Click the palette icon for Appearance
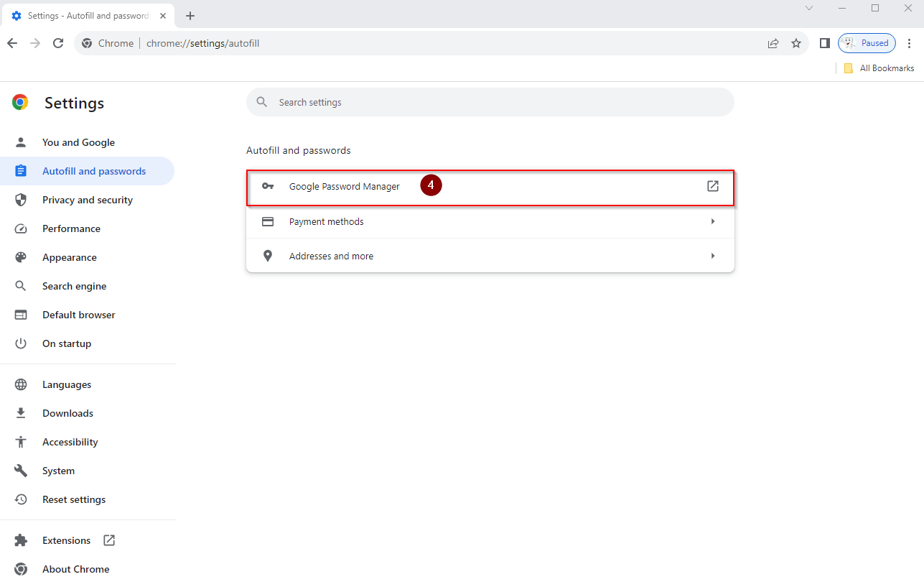The width and height of the screenshot is (924, 587). coord(21,257)
